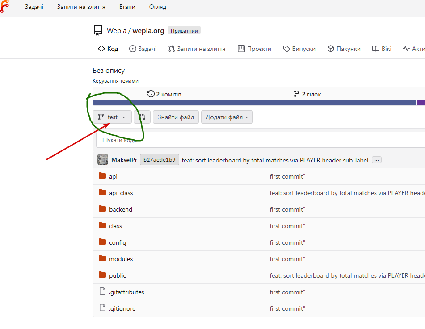Click the blue language statistics bar
The width and height of the screenshot is (425, 329).
pyautogui.click(x=254, y=103)
